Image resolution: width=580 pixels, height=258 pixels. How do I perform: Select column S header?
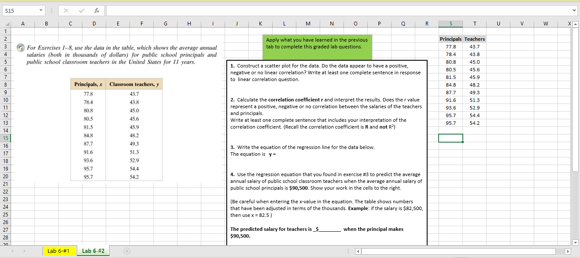450,24
